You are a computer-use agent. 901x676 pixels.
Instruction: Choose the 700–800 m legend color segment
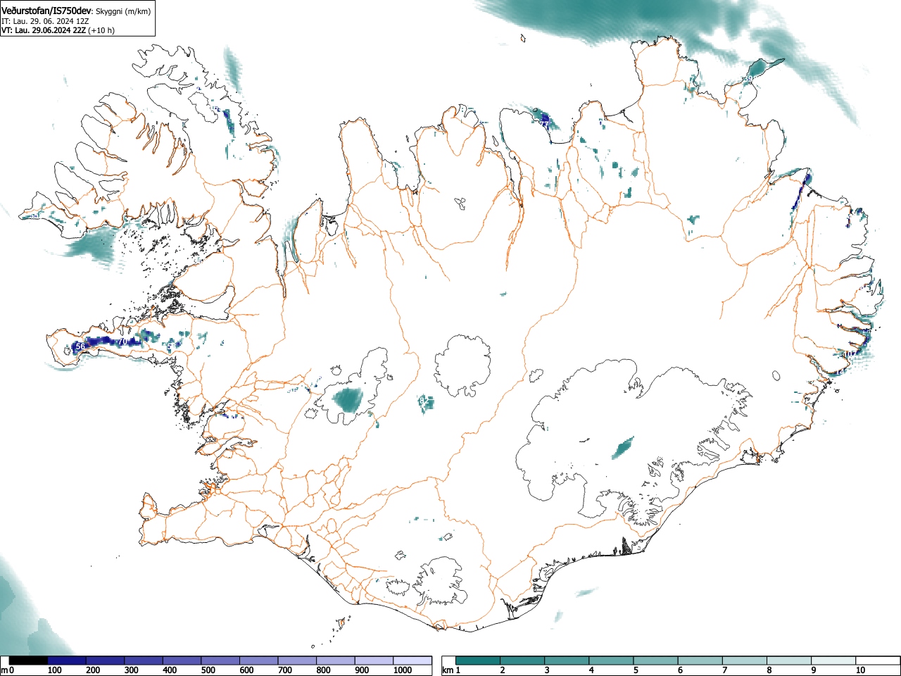click(x=297, y=661)
